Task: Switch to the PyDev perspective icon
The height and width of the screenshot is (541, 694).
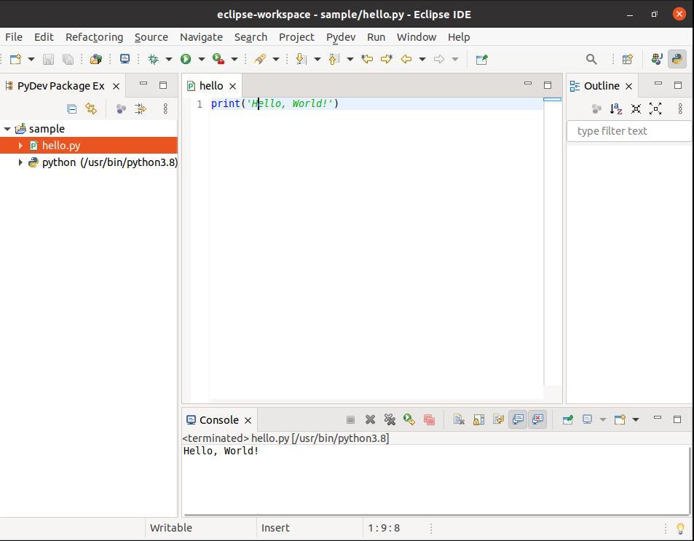Action: pyautogui.click(x=677, y=59)
